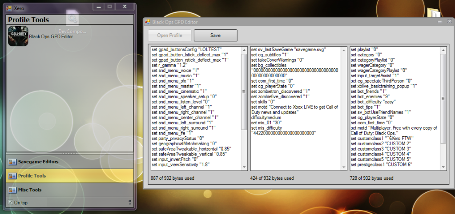Close the Black Ops GPD Editor window

click(450, 21)
